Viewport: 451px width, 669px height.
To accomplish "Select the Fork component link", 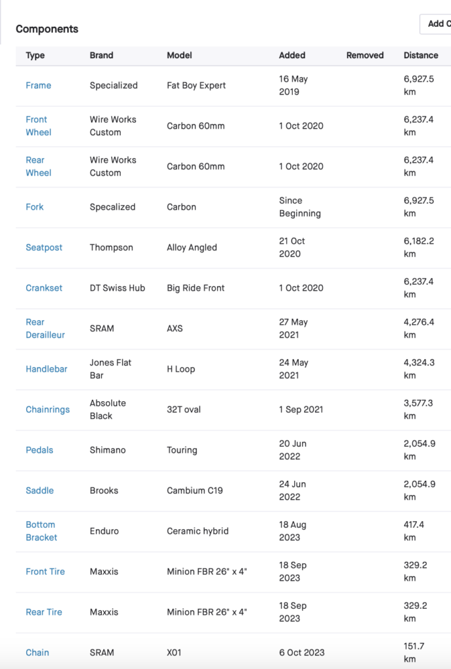I will [x=35, y=207].
